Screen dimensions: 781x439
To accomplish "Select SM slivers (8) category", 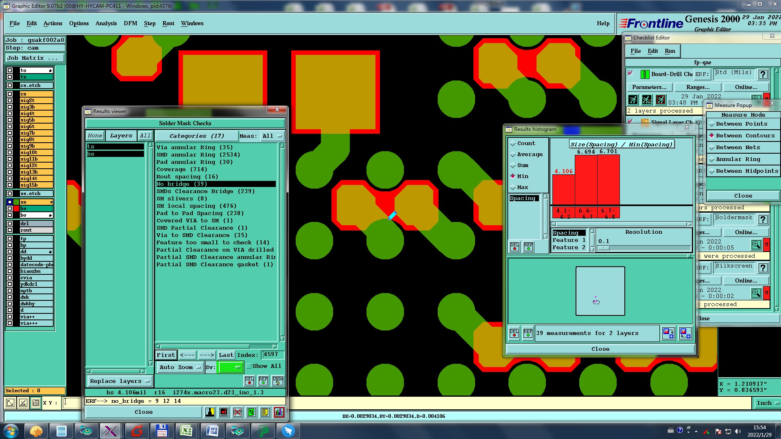I will [x=181, y=199].
